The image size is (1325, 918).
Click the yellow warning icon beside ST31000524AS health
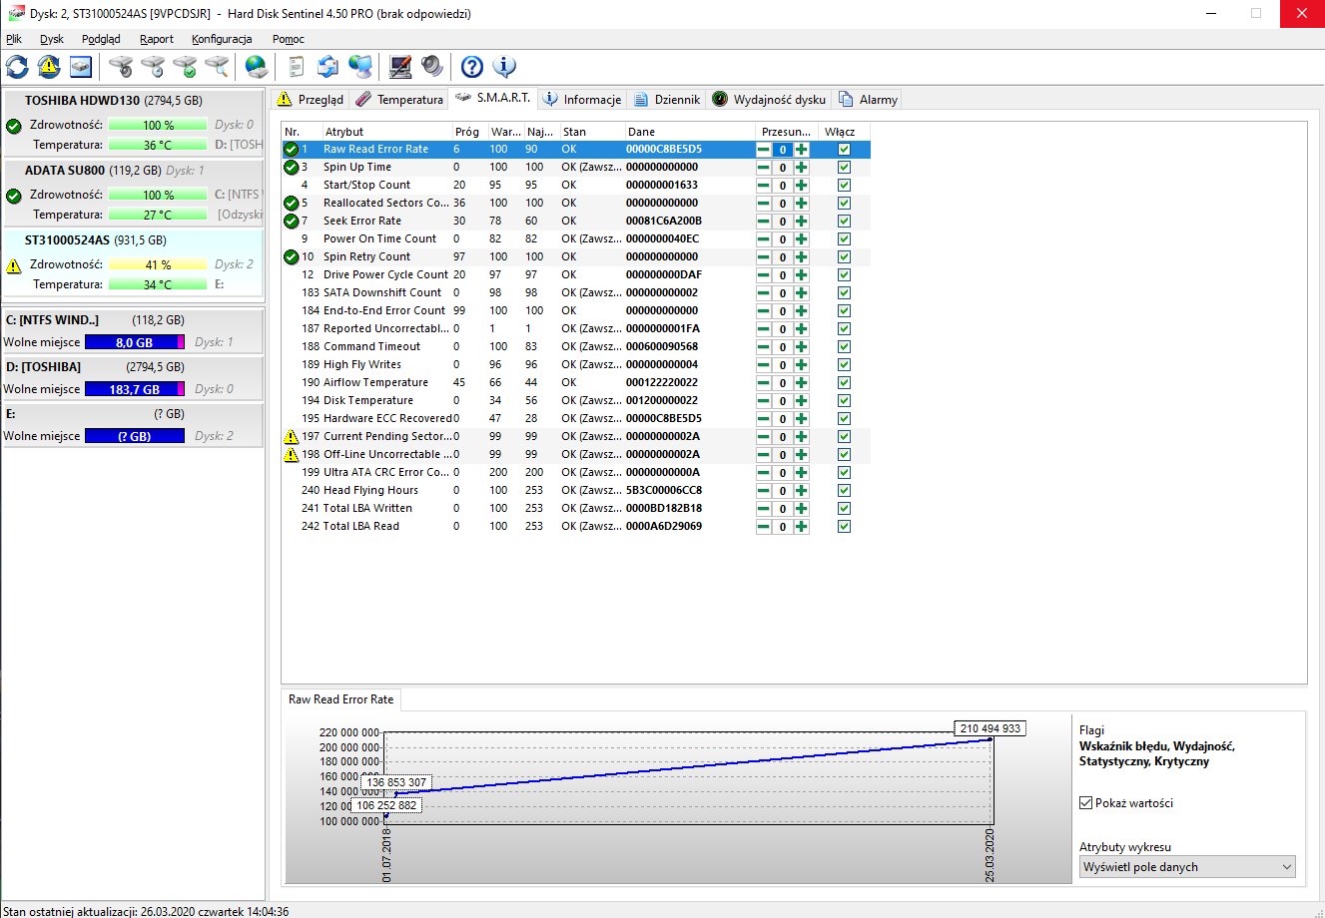pos(14,265)
